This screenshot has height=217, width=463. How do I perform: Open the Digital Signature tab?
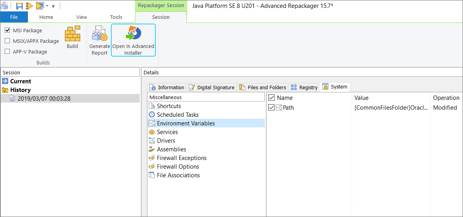(x=212, y=87)
